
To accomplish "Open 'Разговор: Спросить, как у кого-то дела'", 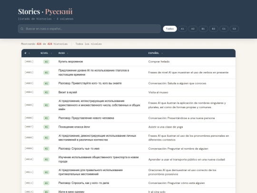I will (84, 183).
